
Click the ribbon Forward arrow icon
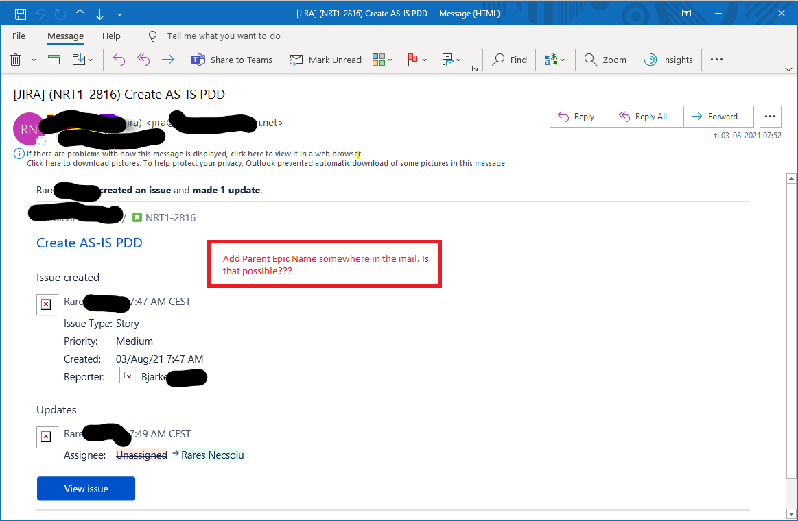coord(167,60)
